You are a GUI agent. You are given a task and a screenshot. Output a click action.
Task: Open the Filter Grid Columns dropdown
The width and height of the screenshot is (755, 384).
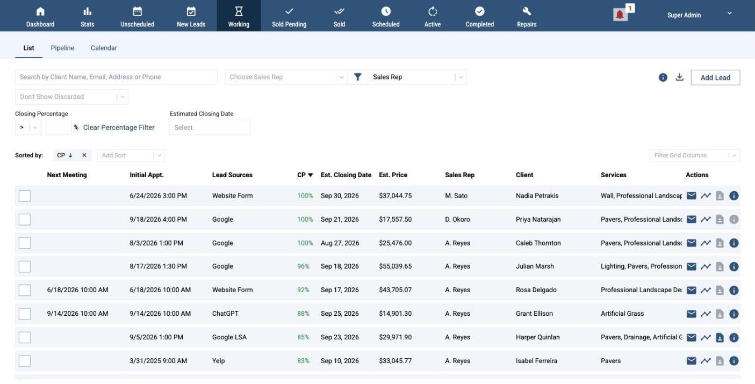coord(694,155)
